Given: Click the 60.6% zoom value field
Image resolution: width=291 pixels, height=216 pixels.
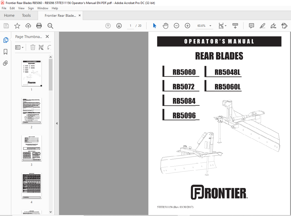Looking at the screenshot, I should (201, 25).
